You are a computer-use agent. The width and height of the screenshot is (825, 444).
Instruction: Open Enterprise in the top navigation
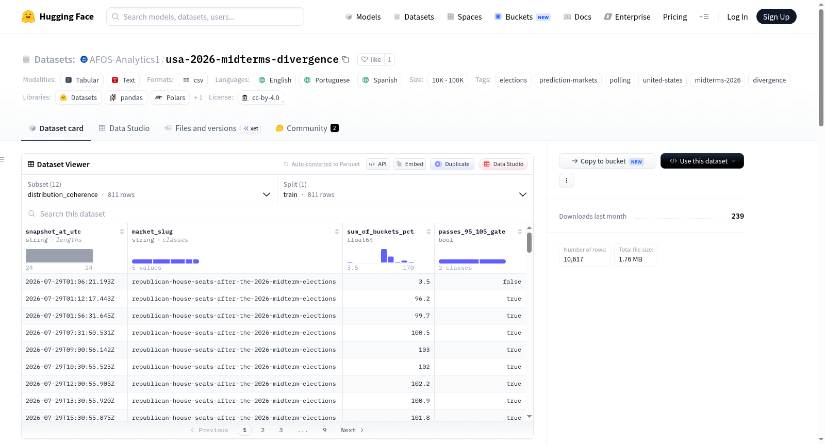[627, 17]
